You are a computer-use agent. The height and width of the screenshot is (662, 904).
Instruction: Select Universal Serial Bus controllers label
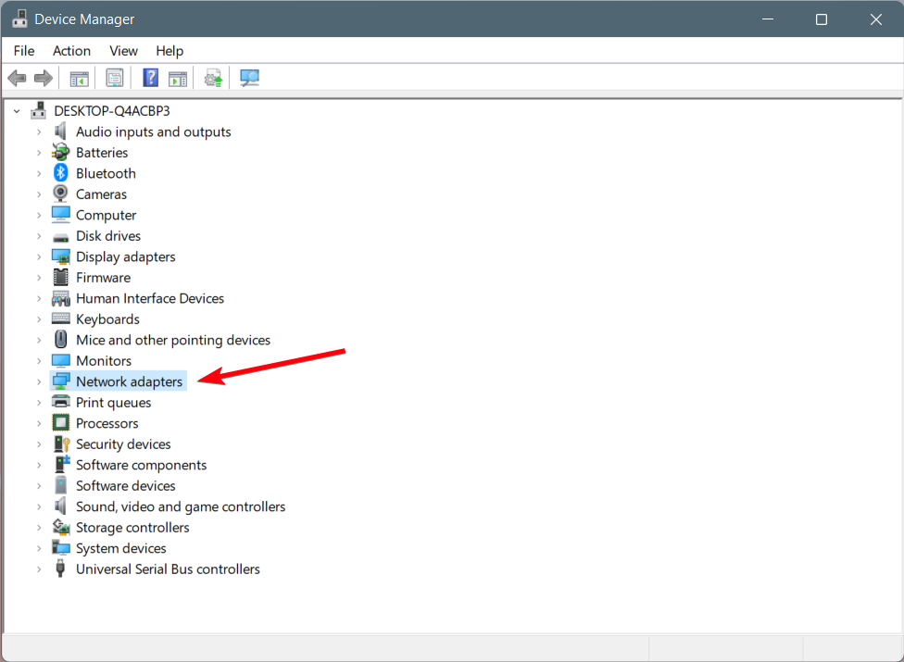point(168,568)
